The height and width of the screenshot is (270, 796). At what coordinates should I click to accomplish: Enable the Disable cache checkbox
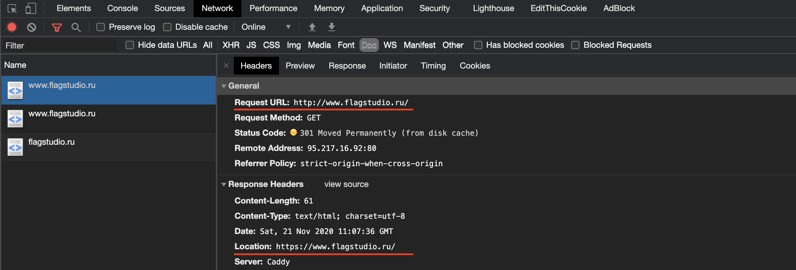pyautogui.click(x=167, y=27)
